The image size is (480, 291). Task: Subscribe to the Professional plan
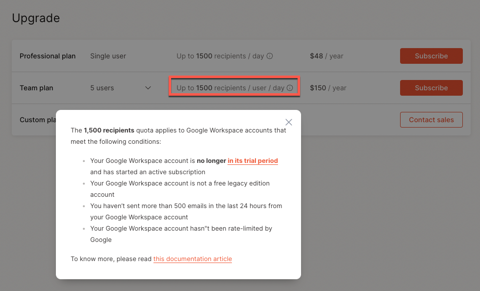(x=431, y=56)
